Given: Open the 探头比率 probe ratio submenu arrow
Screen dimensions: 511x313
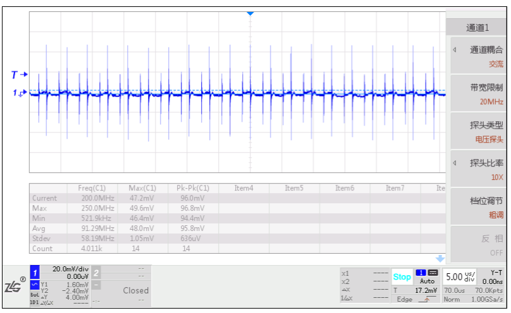Looking at the screenshot, I should (455, 163).
